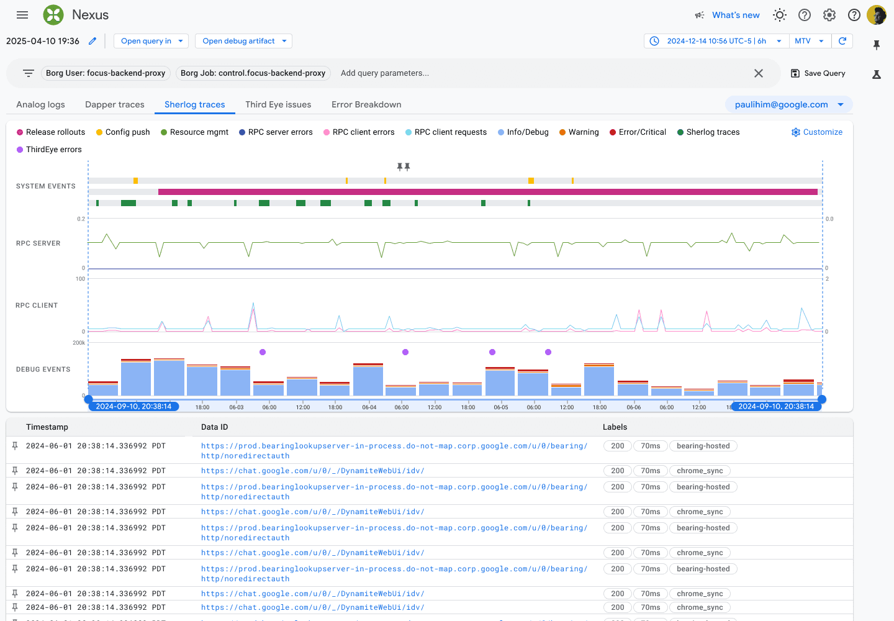Clear query parameters with the X icon
Screen dimensions: 894x621
tap(759, 73)
